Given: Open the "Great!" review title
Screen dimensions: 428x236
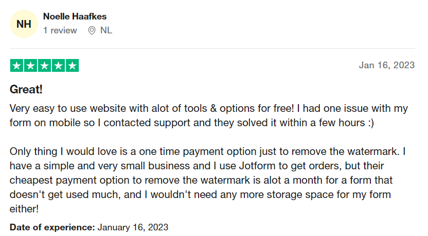Looking at the screenshot, I should pyautogui.click(x=26, y=90).
